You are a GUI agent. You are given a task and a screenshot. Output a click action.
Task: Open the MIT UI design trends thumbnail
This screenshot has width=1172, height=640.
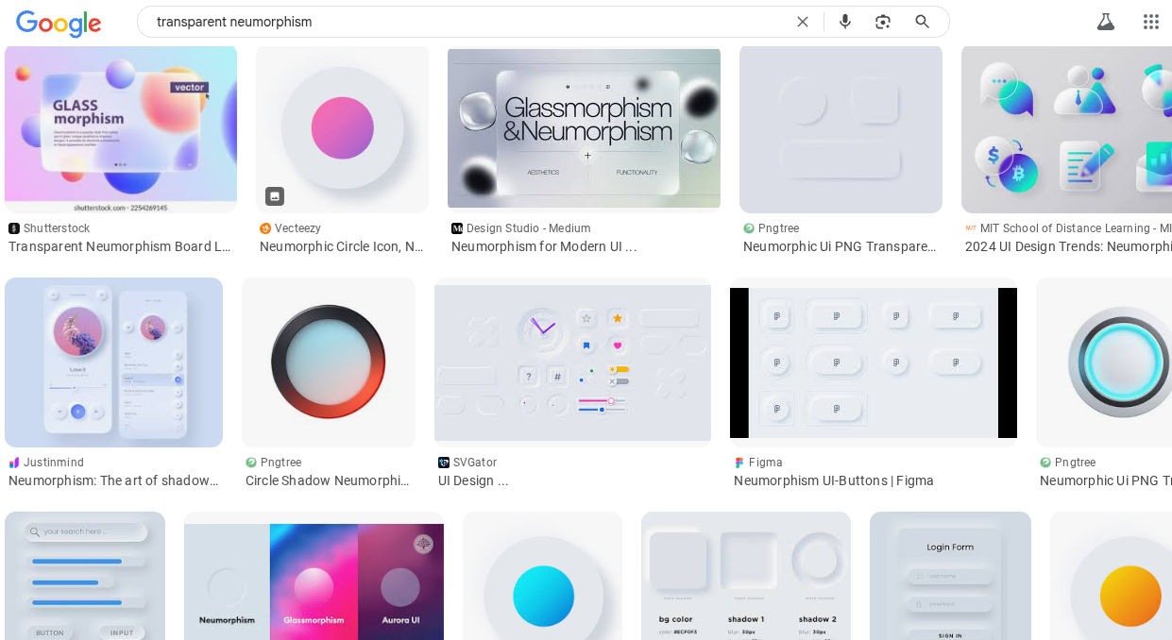tap(1066, 129)
